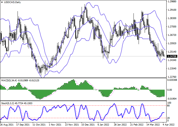
Task: Click the Stochastic 20 level label
Action: 169,118
